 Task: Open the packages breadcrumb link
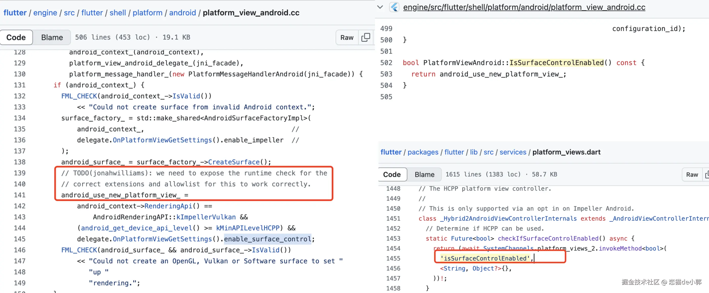click(x=423, y=152)
